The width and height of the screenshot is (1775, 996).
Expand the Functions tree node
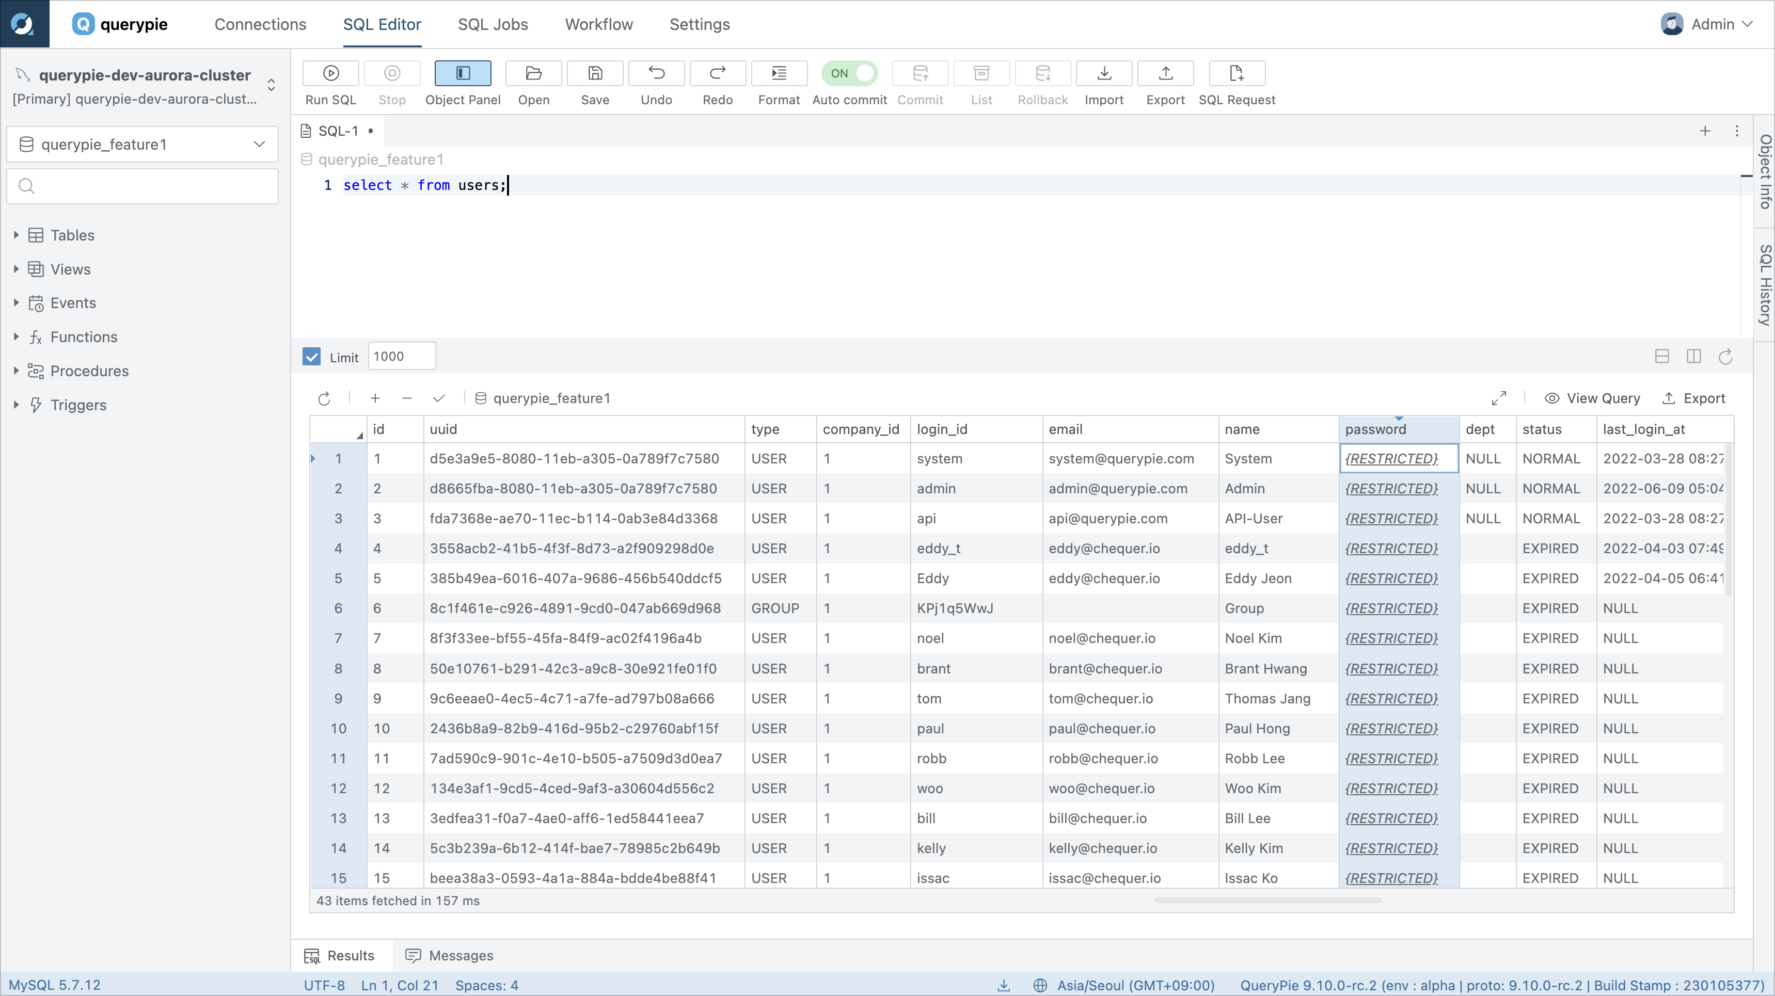(16, 337)
